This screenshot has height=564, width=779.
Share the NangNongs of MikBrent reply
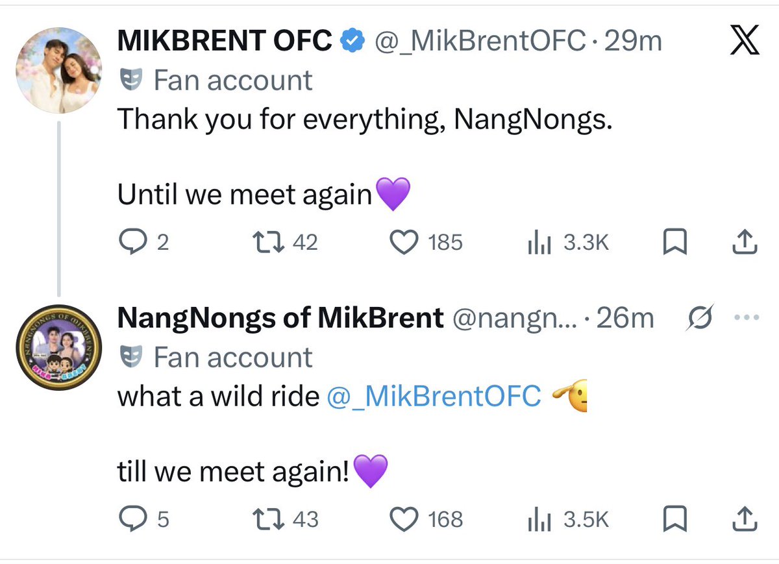(745, 519)
